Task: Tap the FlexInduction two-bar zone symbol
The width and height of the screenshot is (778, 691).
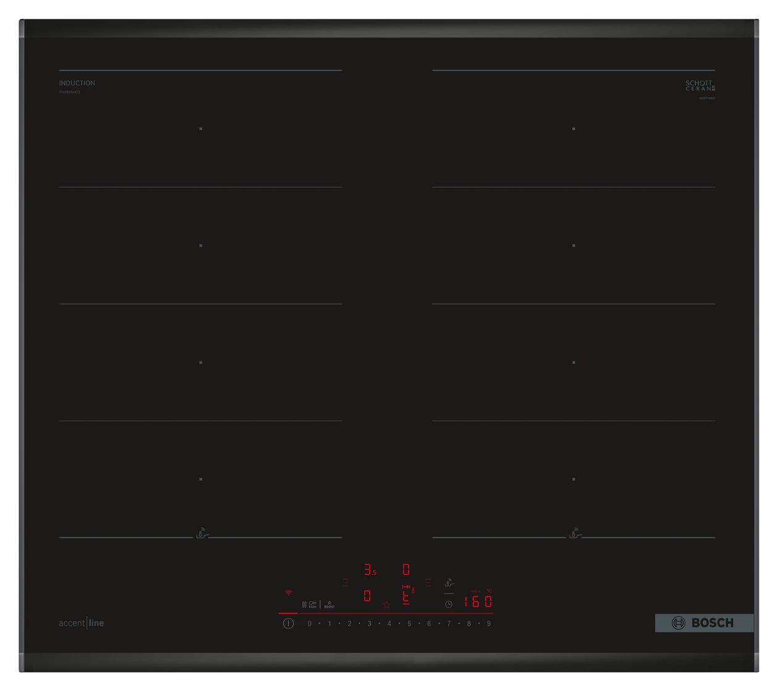Action: [x=304, y=604]
